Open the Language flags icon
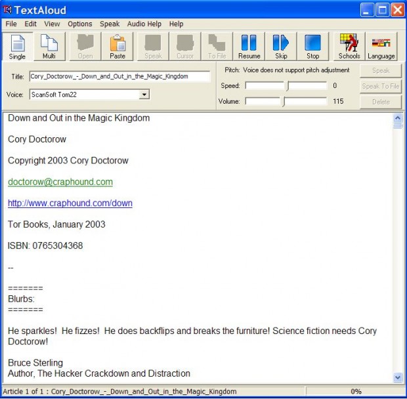Image resolution: width=407 pixels, height=399 pixels. 381,47
